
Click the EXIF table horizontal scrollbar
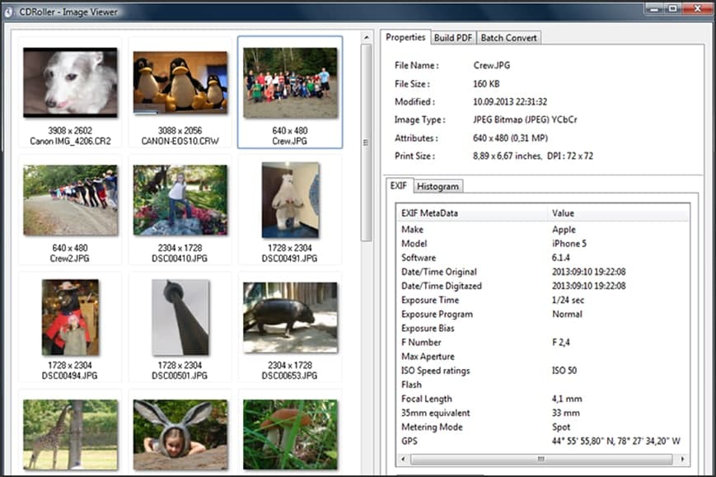click(x=541, y=459)
